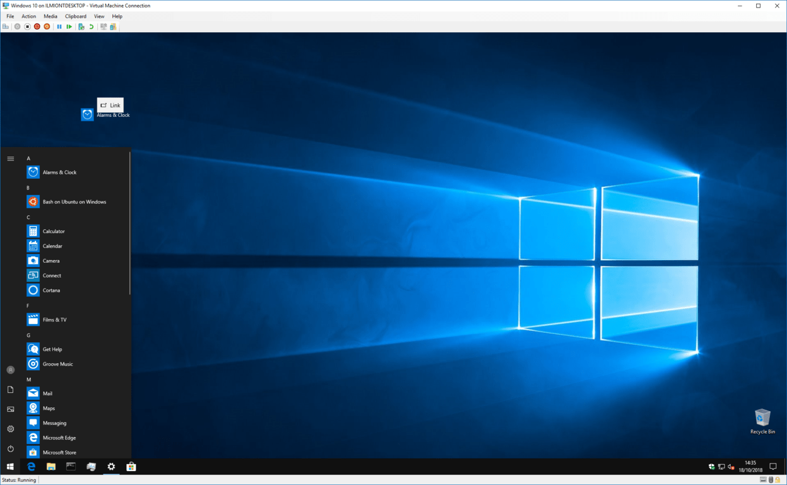Click the Start menu app list scrollbar
This screenshot has height=485, width=787.
point(130,224)
